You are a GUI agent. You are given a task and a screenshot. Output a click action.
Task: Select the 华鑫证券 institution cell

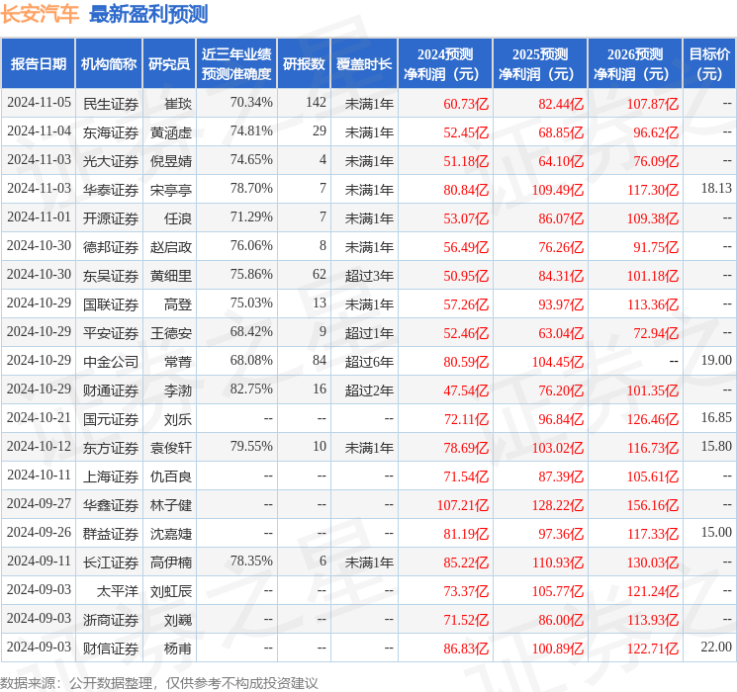pos(111,505)
